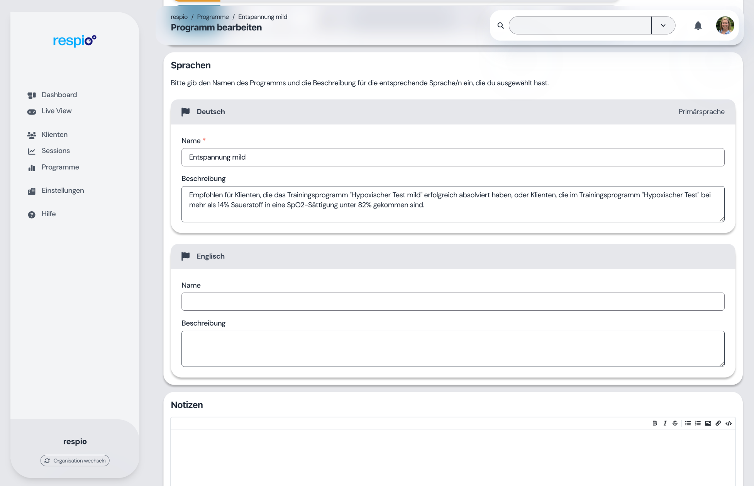Insert image in Notizen editor
Viewport: 754px width, 486px height.
[x=708, y=423]
